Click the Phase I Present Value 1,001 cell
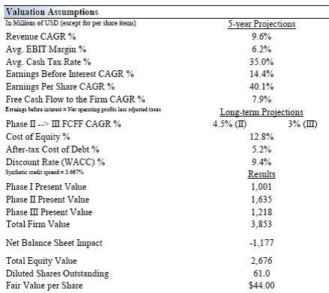This screenshot has height=293, width=329. 262,187
